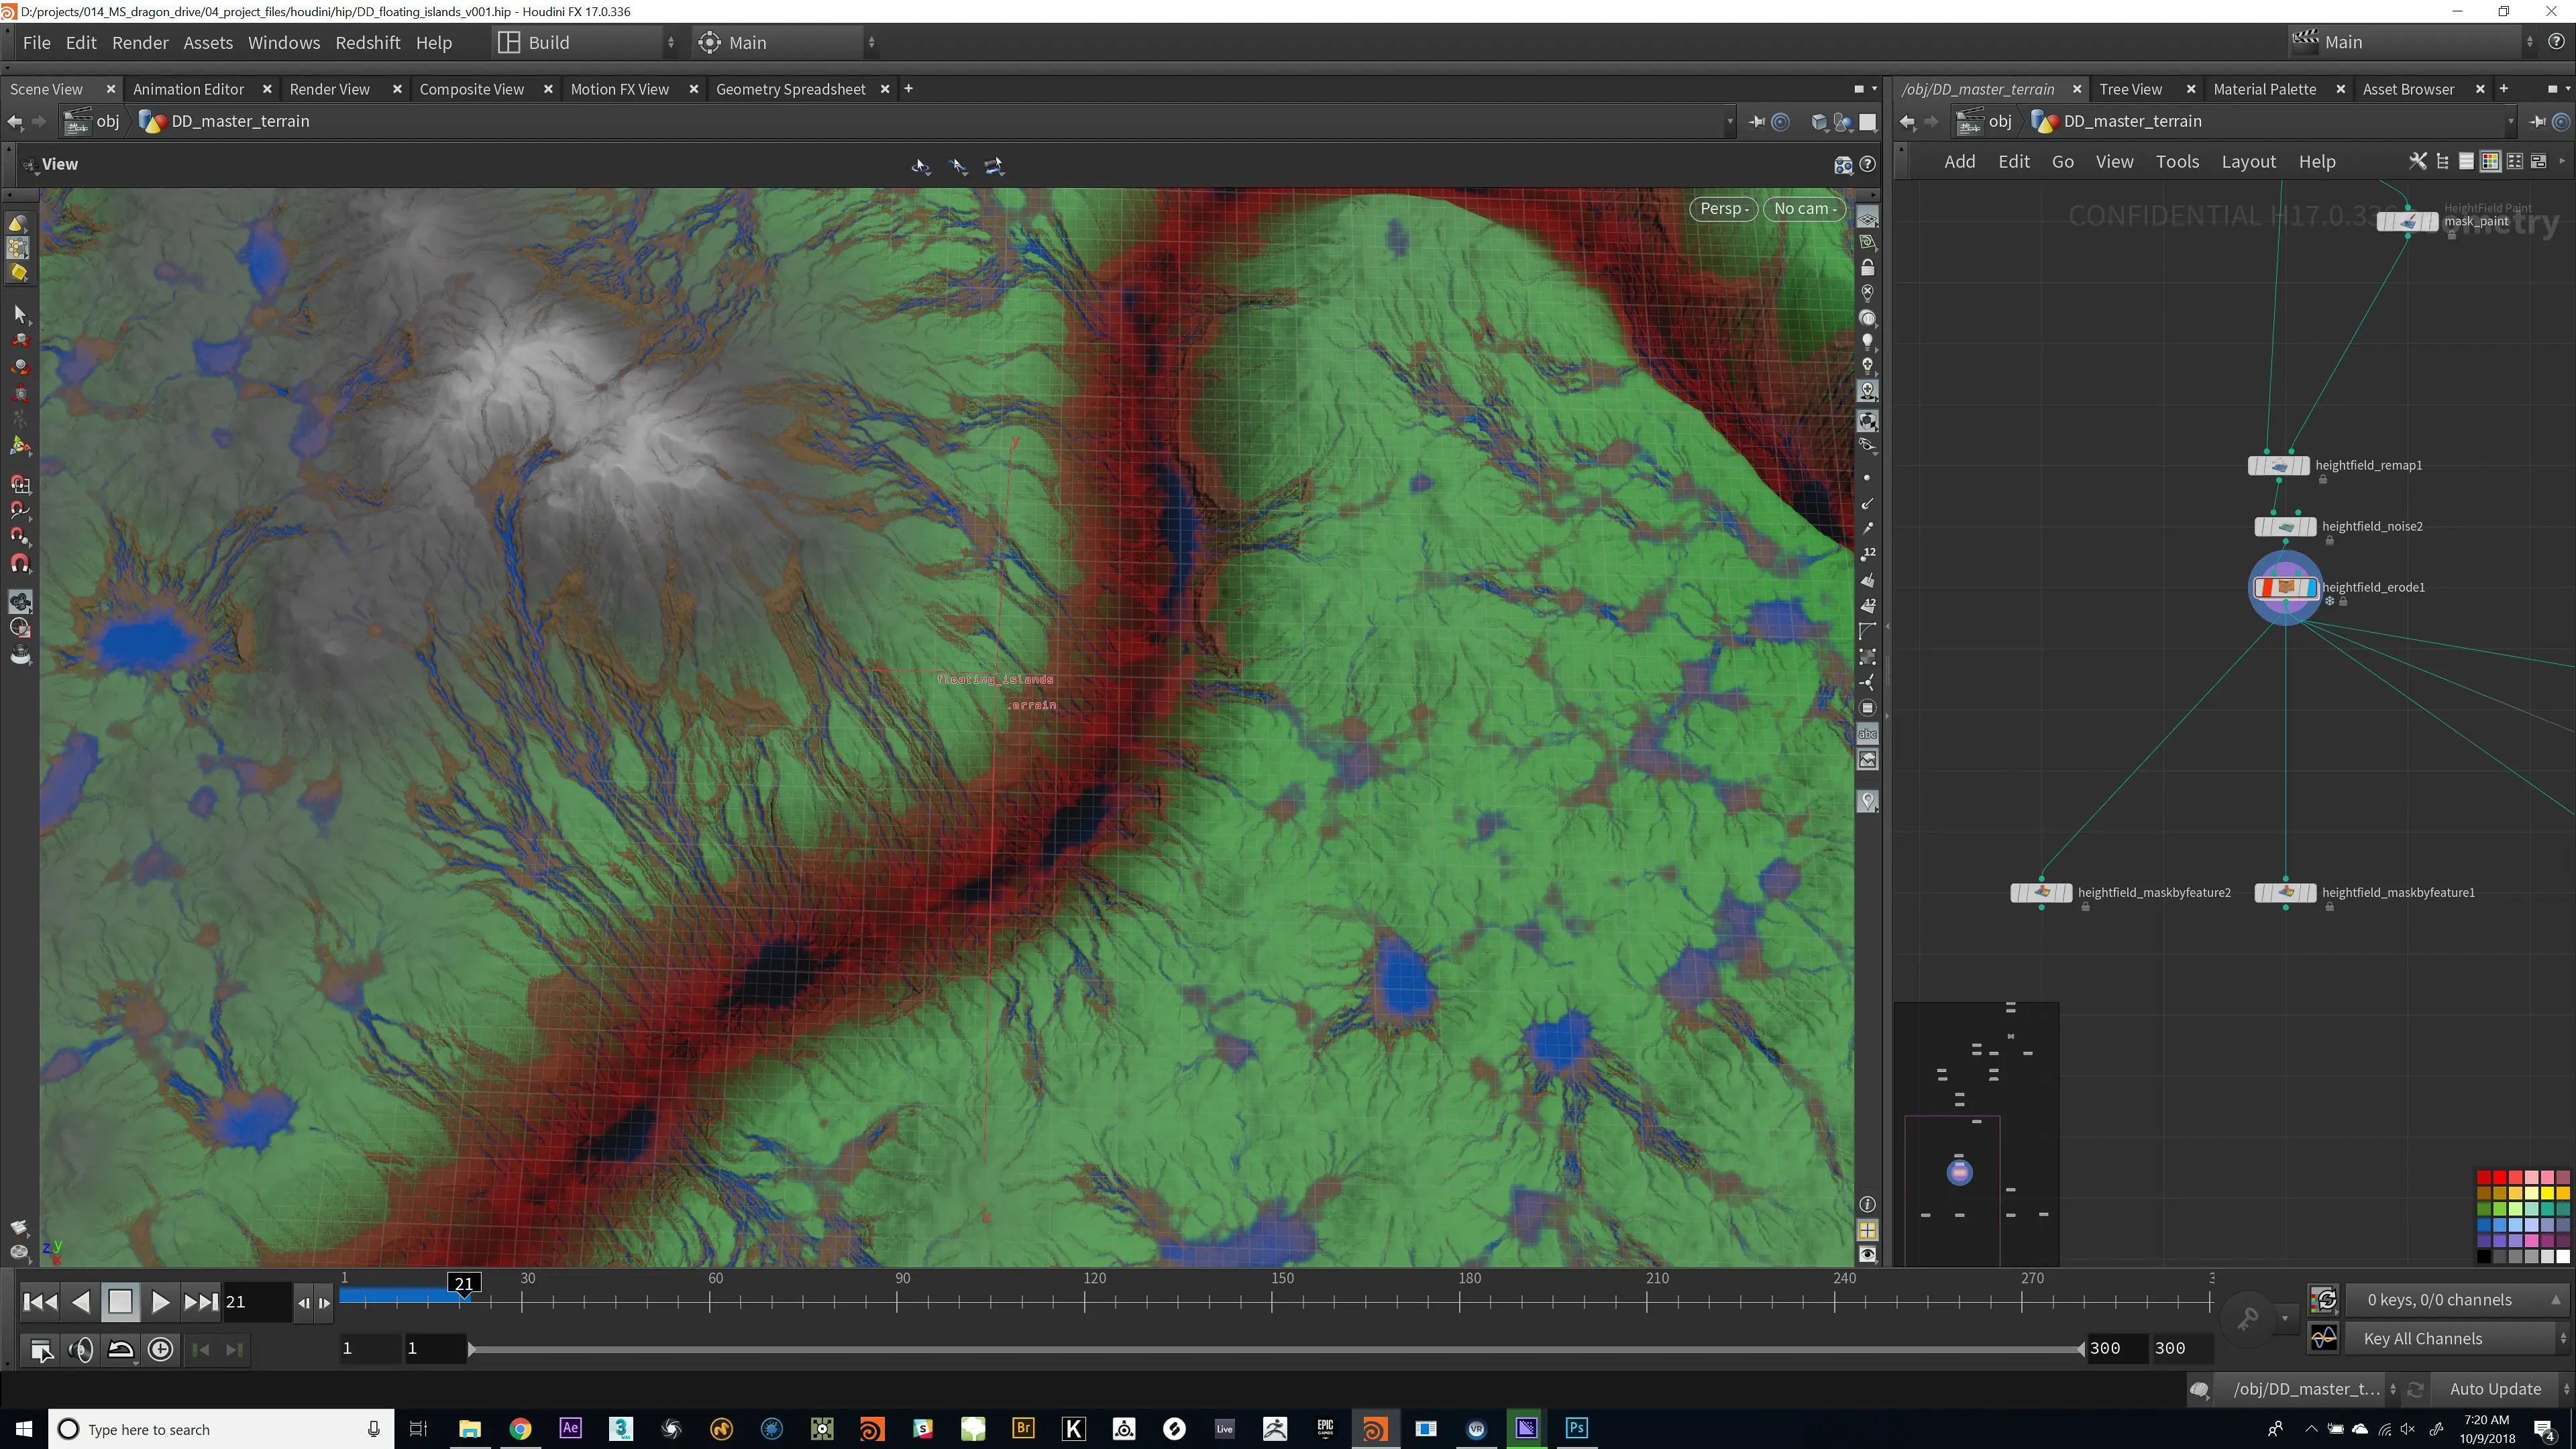Open the Main radial menu dropdown

point(787,42)
